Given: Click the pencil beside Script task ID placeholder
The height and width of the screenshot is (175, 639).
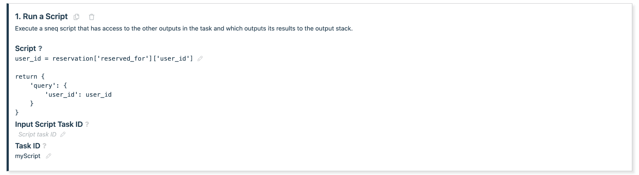Looking at the screenshot, I should 63,134.
